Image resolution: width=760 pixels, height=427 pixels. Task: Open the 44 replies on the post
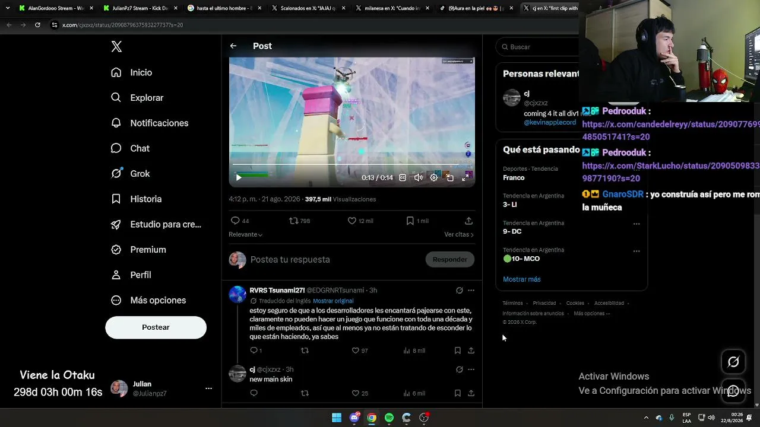240,221
